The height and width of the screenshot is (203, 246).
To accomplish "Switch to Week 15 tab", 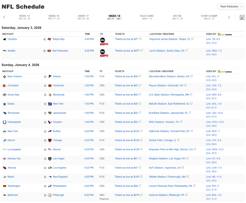I will pyautogui.click(x=24, y=17).
